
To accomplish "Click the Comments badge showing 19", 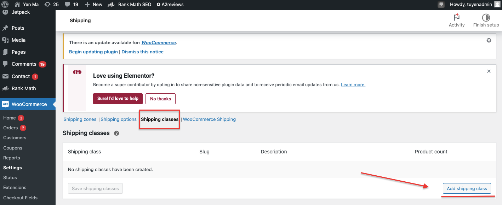I will tap(42, 64).
